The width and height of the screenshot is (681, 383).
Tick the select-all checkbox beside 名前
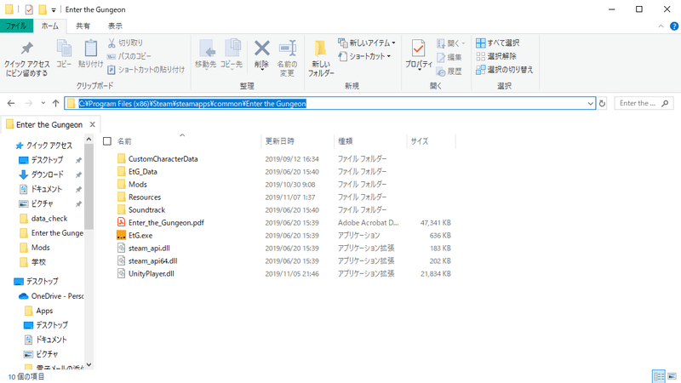coord(107,141)
